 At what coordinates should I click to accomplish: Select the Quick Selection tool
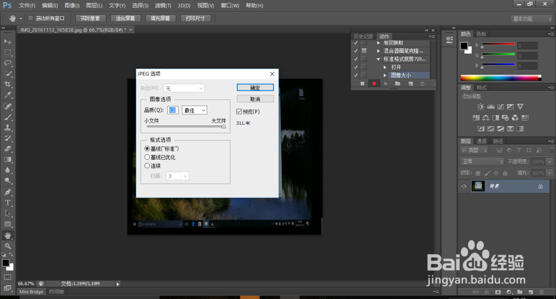(x=7, y=74)
